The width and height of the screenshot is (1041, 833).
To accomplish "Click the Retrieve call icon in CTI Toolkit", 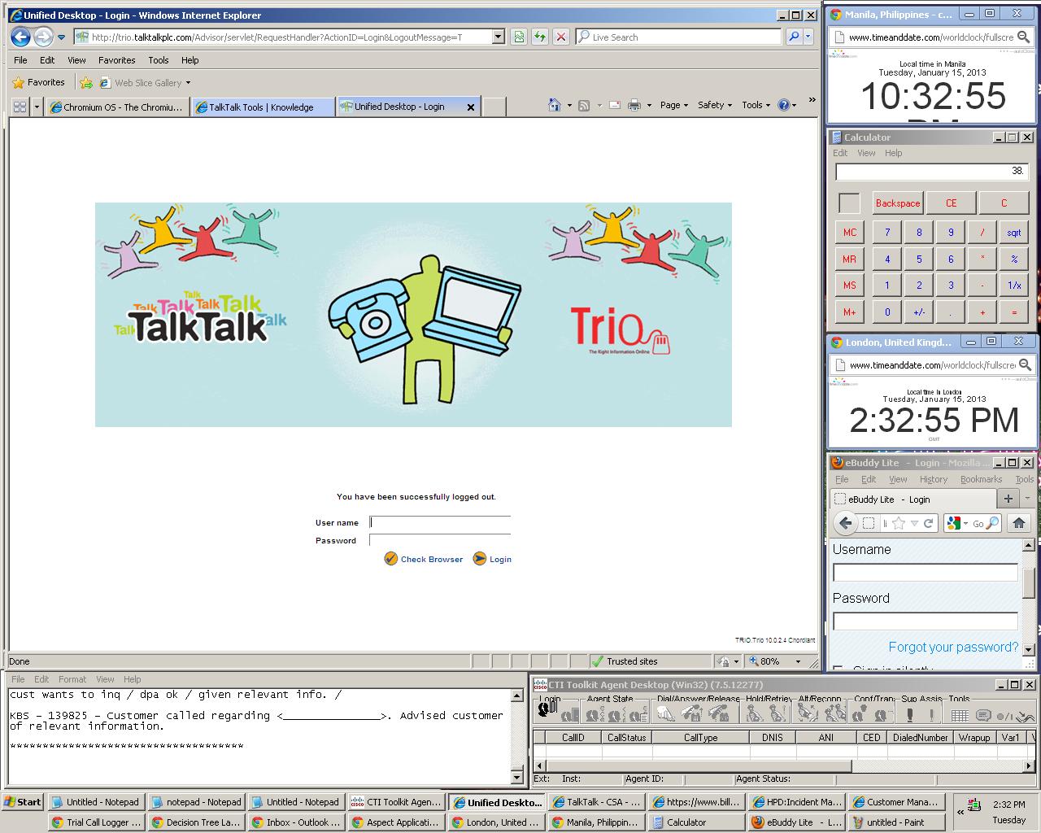I will 777,713.
